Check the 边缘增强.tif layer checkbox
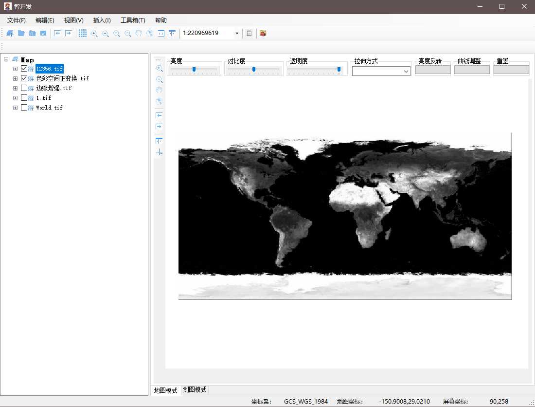This screenshot has width=535, height=407. 24,88
